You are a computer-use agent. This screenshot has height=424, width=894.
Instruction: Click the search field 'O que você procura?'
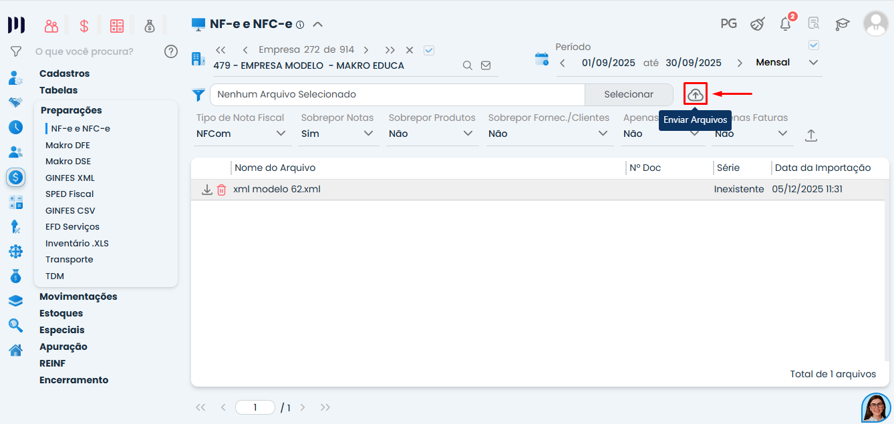(84, 51)
